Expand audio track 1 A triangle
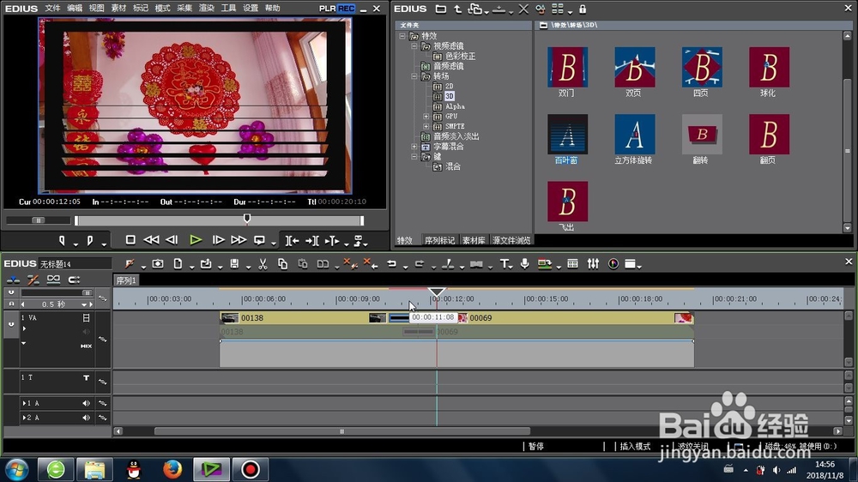Image resolution: width=858 pixels, height=482 pixels. coord(24,403)
